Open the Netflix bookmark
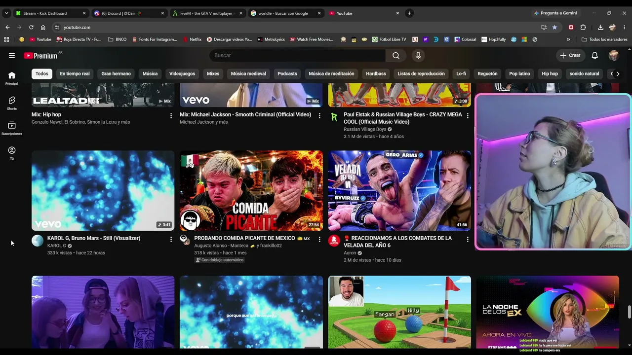This screenshot has height=355, width=632. click(x=192, y=39)
